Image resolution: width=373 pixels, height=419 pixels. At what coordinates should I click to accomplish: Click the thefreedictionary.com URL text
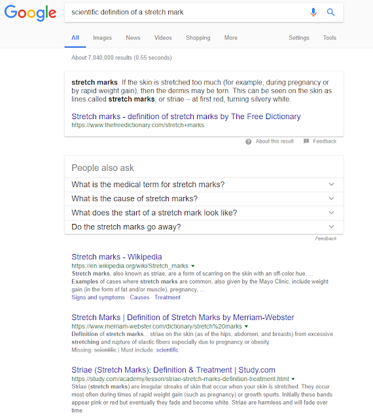137,125
